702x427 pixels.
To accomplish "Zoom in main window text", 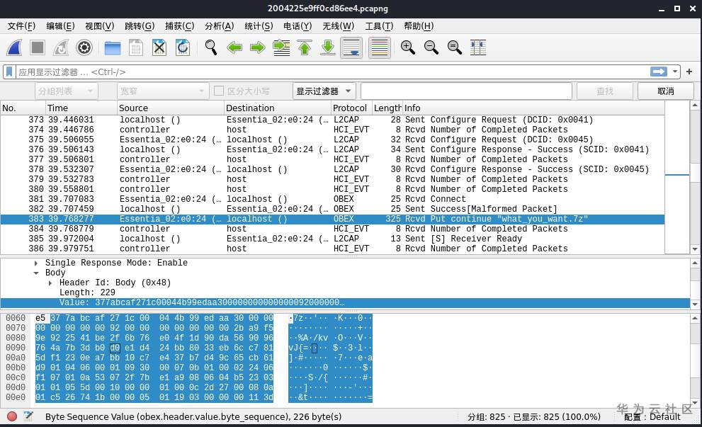I will click(407, 47).
